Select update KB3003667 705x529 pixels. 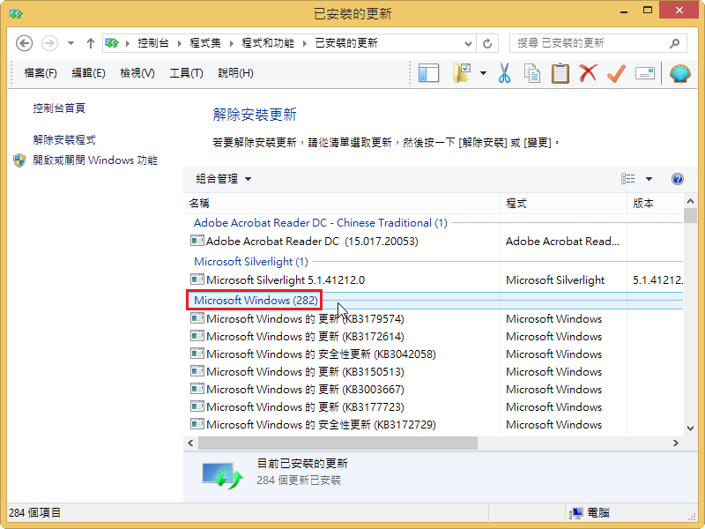[x=305, y=389]
